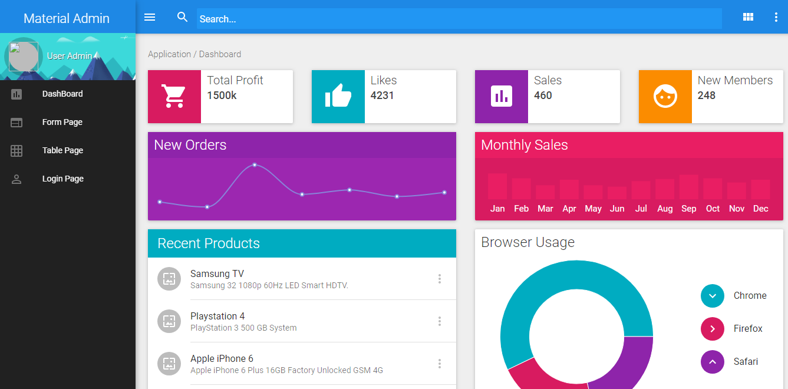Image resolution: width=788 pixels, height=389 pixels.
Task: Click the Total Profit shopping cart icon
Action: (x=174, y=96)
